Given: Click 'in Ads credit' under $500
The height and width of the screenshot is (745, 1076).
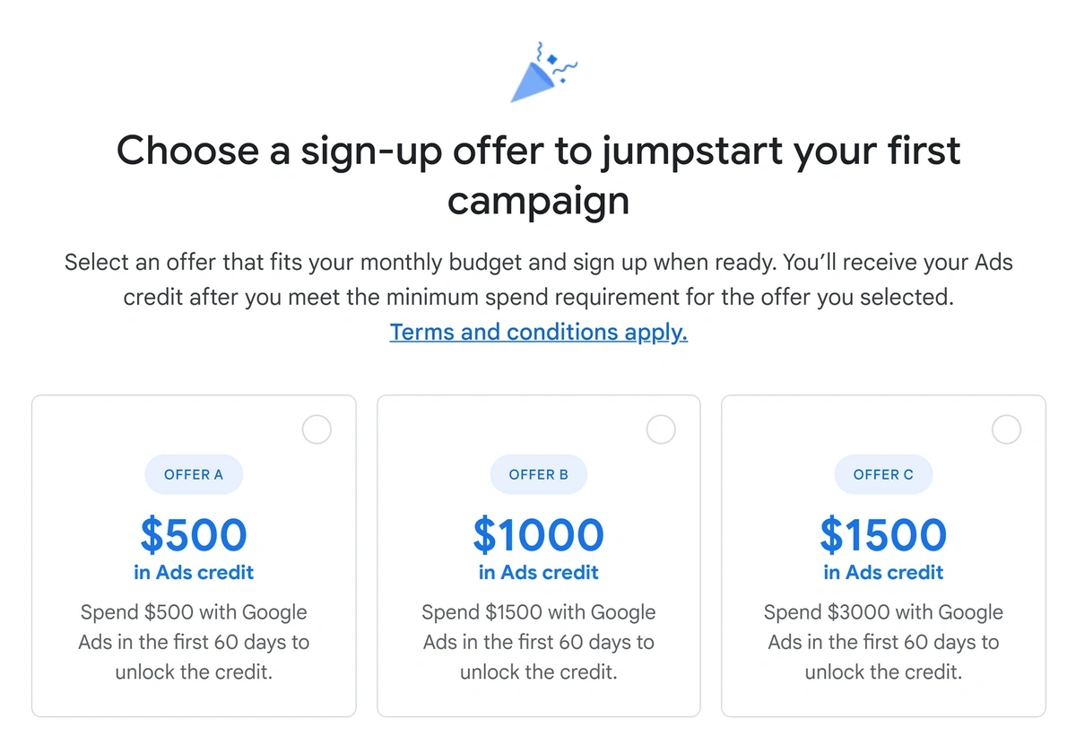Looking at the screenshot, I should (x=194, y=572).
